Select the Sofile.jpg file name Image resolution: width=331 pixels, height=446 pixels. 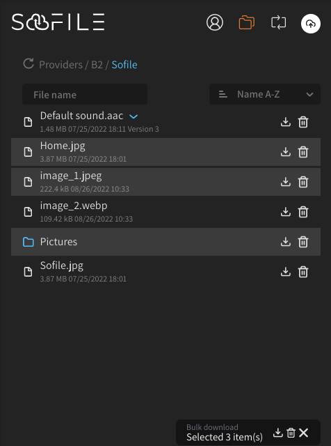[x=62, y=266]
